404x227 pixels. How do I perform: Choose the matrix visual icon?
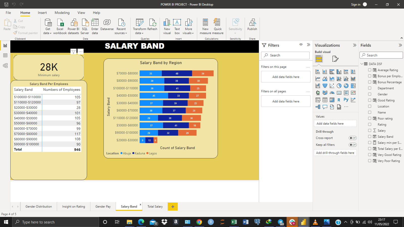point(332,100)
